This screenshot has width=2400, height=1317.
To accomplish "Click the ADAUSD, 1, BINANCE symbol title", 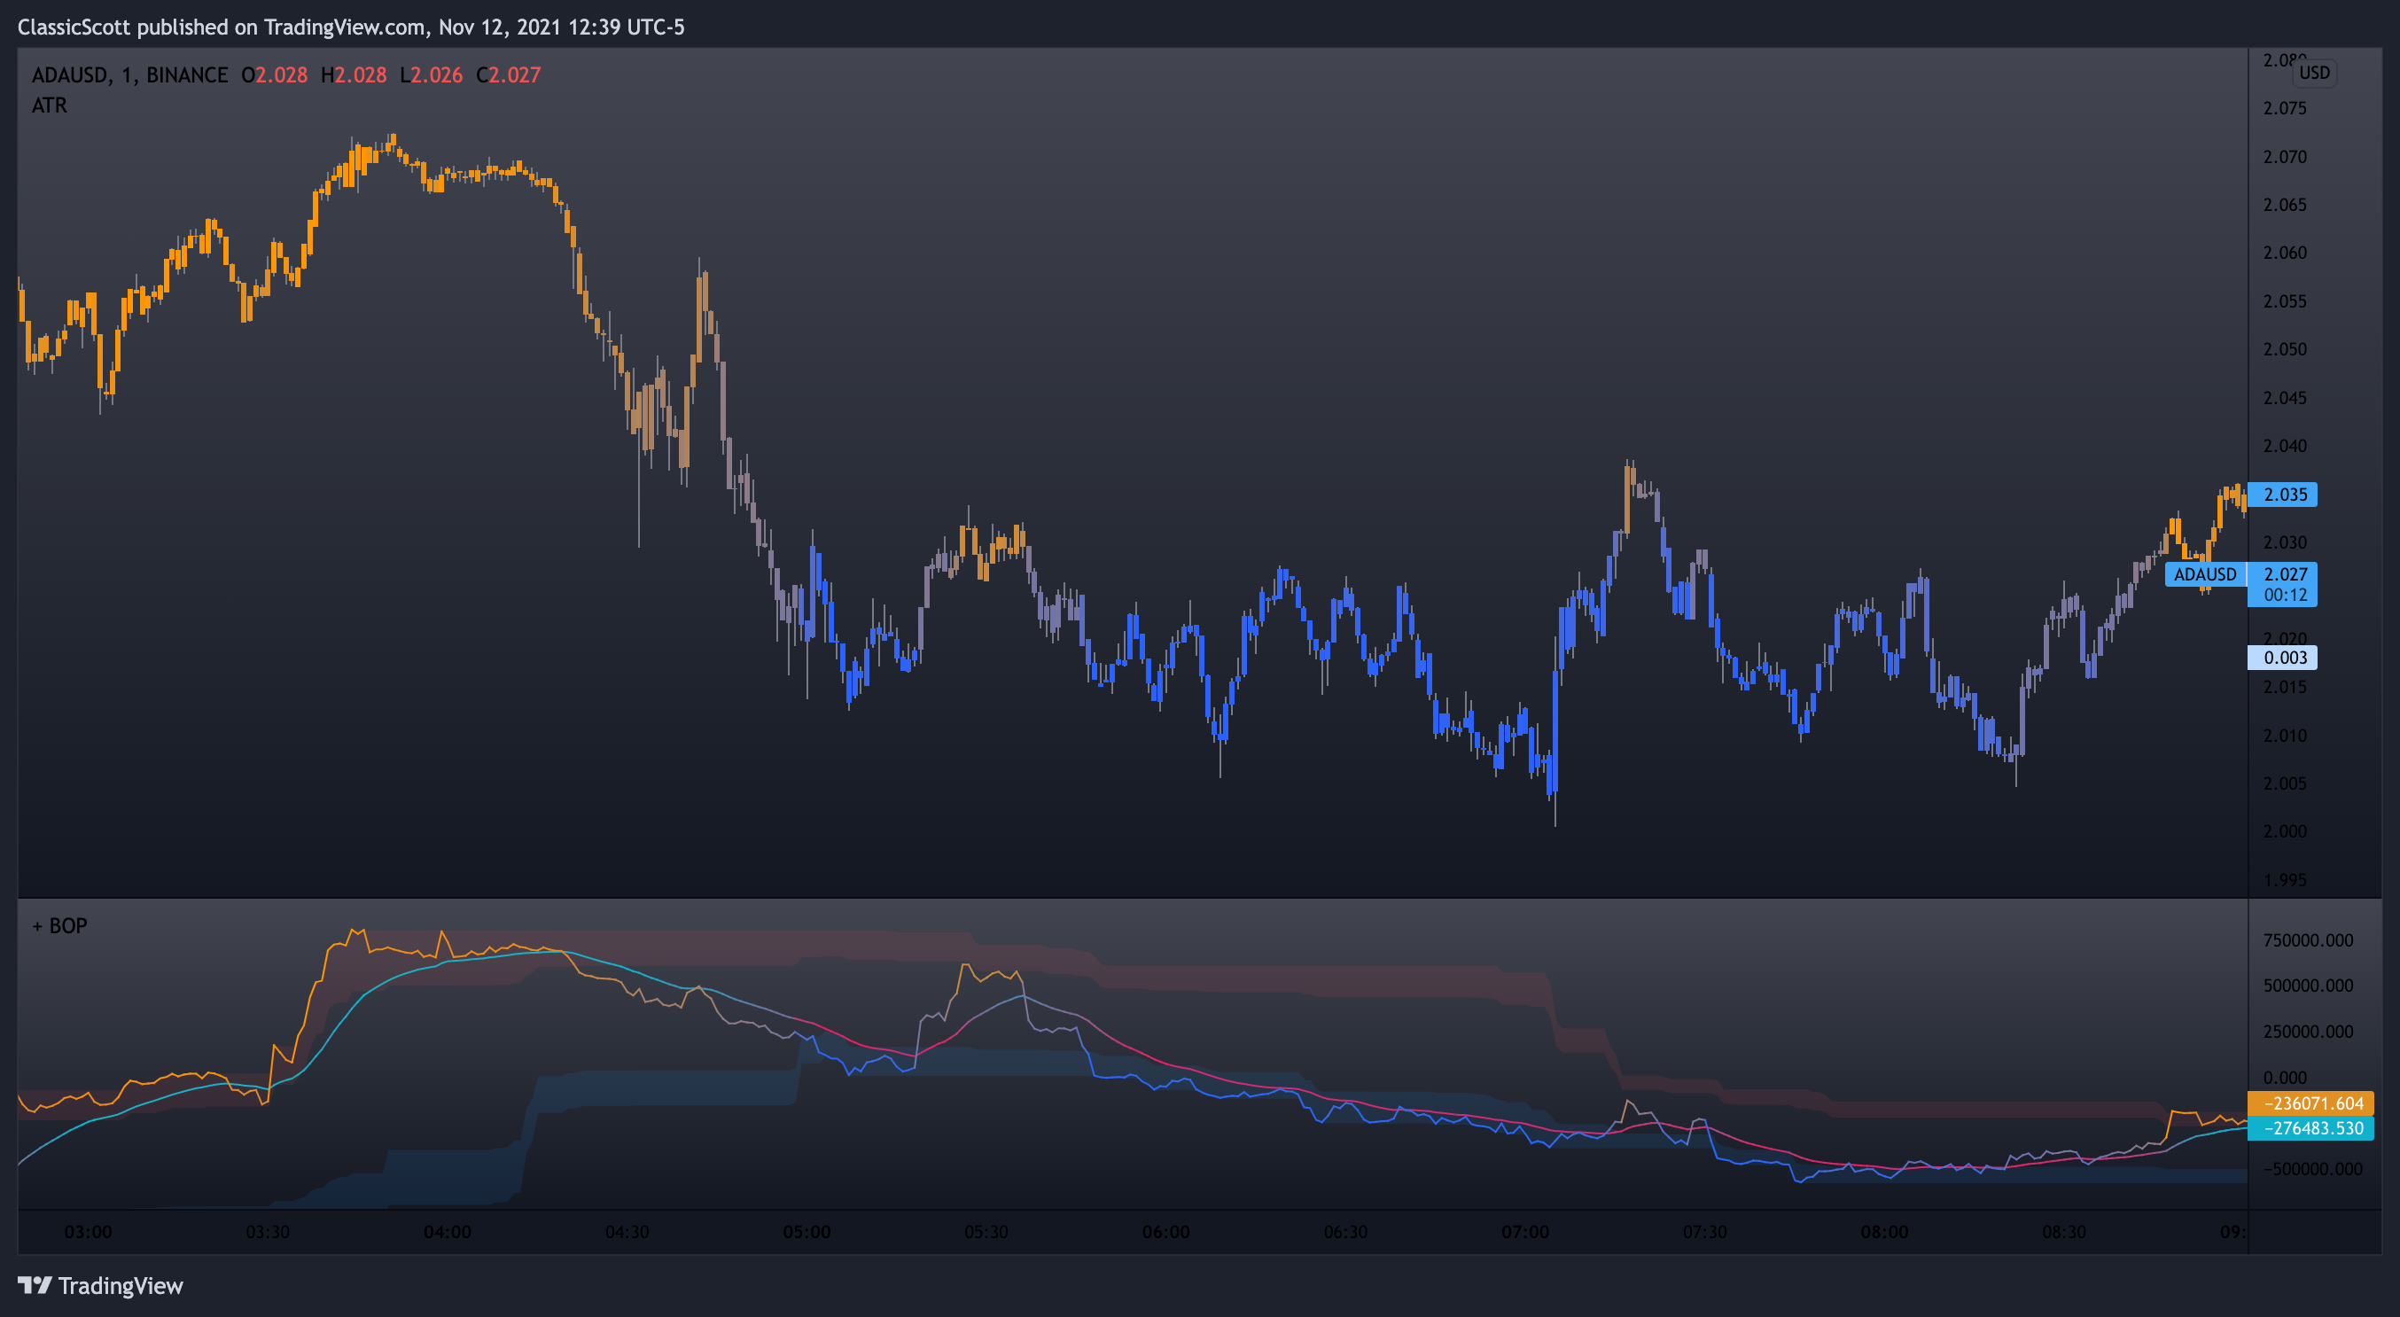I will click(129, 75).
